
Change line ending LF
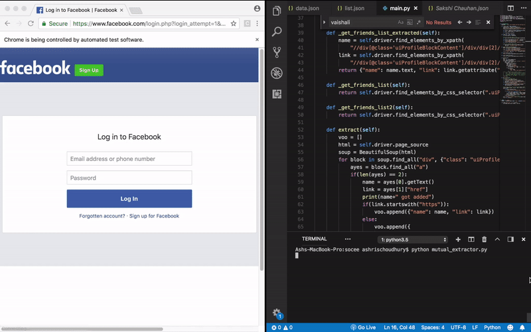point(475,327)
